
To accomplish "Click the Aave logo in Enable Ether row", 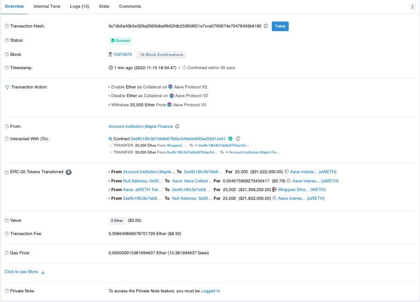I will coord(170,87).
